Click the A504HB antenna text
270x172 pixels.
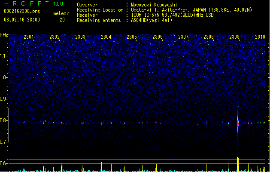pos(152,20)
